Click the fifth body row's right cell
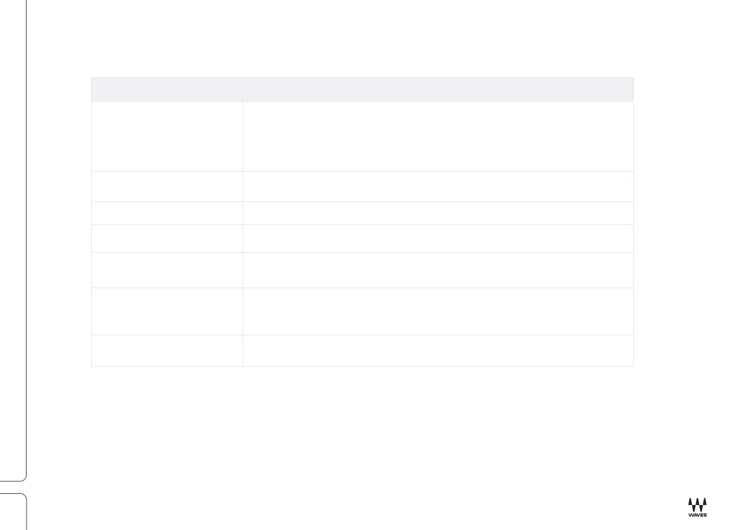 438,270
